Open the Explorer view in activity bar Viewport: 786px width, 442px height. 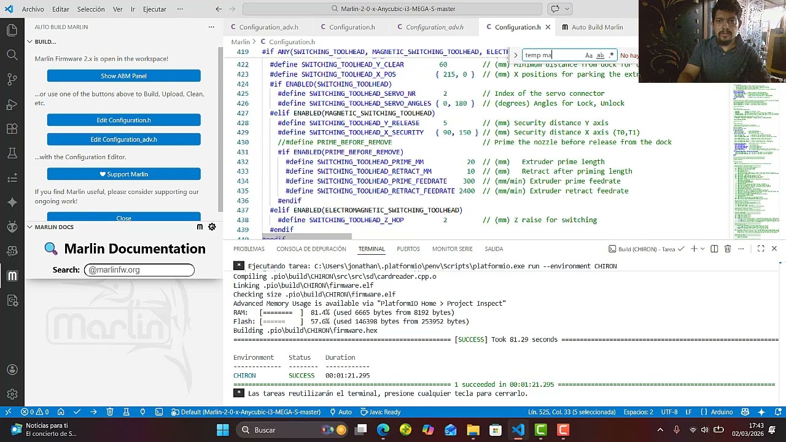click(x=12, y=30)
